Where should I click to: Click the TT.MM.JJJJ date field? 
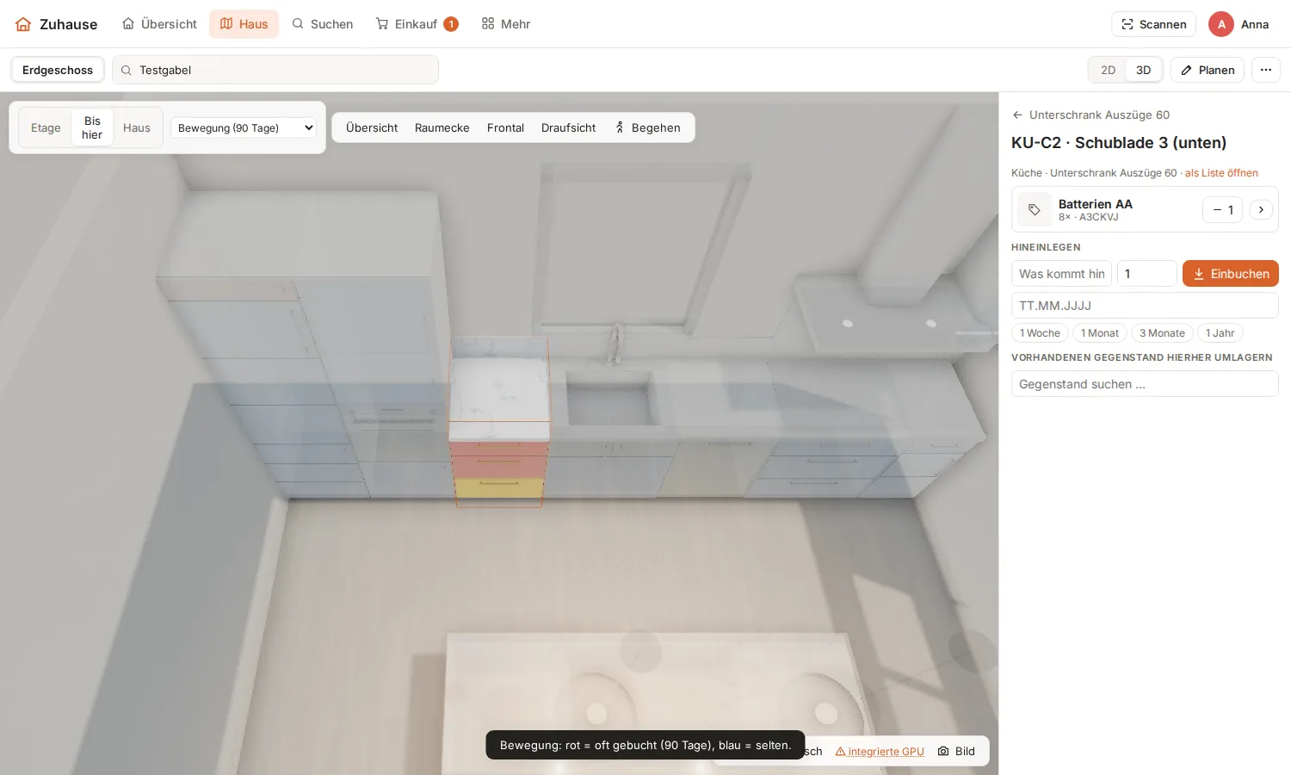[x=1145, y=306]
